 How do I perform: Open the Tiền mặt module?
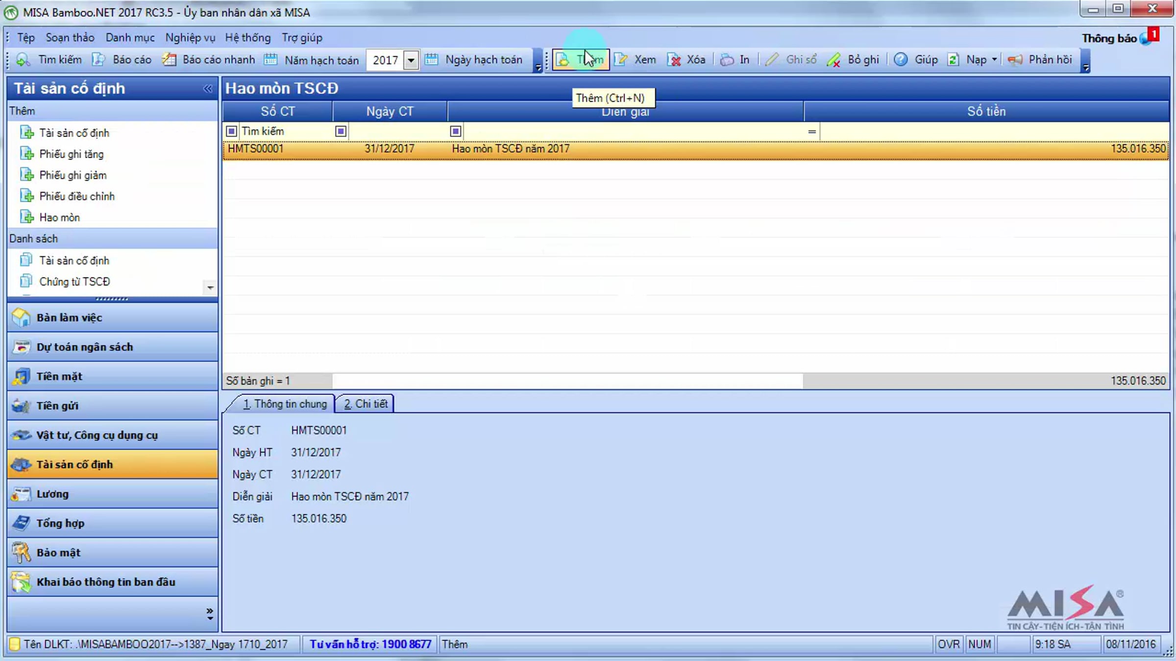point(113,376)
